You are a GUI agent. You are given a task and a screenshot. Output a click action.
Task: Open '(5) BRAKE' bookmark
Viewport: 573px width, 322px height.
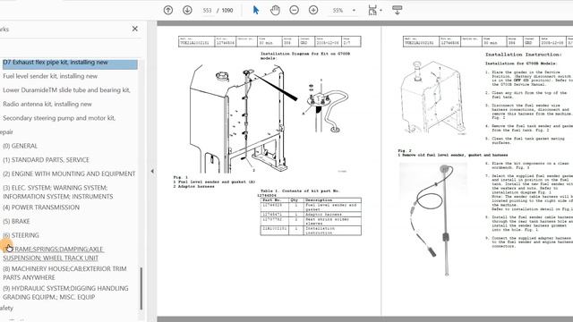(x=16, y=221)
